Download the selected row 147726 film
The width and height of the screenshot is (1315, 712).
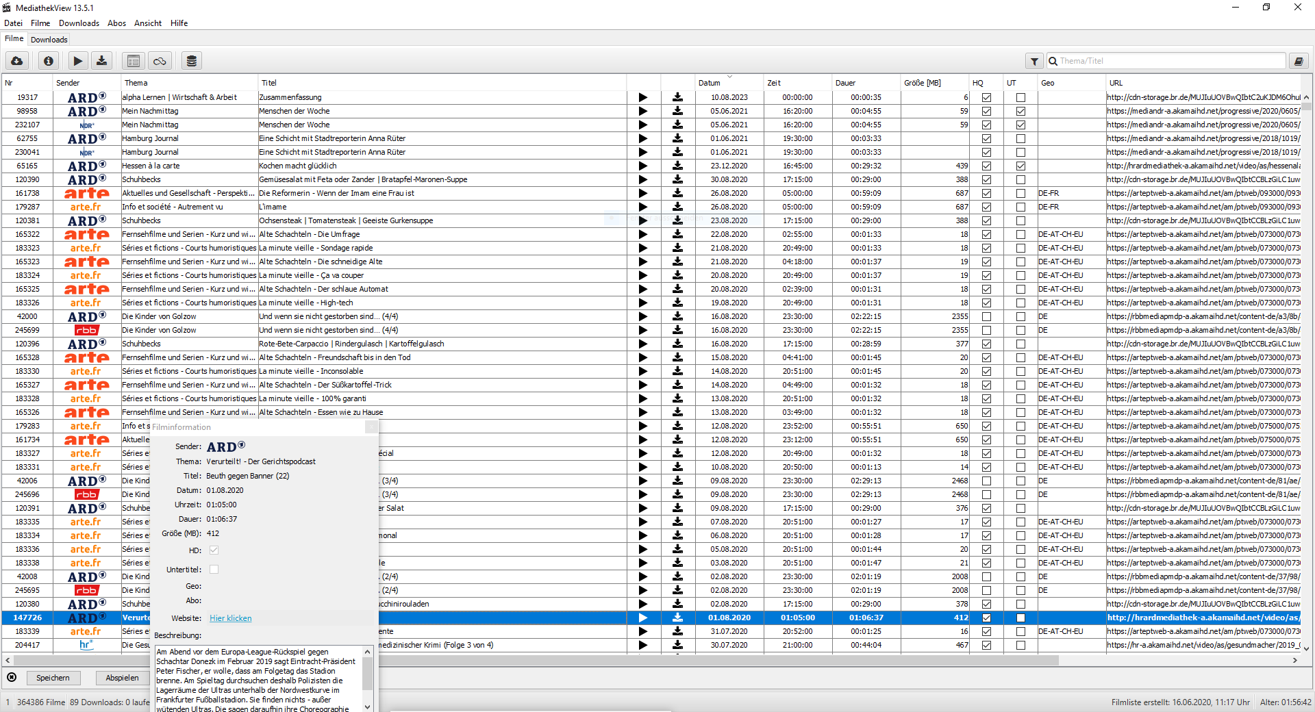677,618
